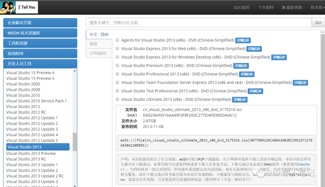Open 十年相伴 in the top navigation
The width and height of the screenshot is (325, 187).
point(266,8)
